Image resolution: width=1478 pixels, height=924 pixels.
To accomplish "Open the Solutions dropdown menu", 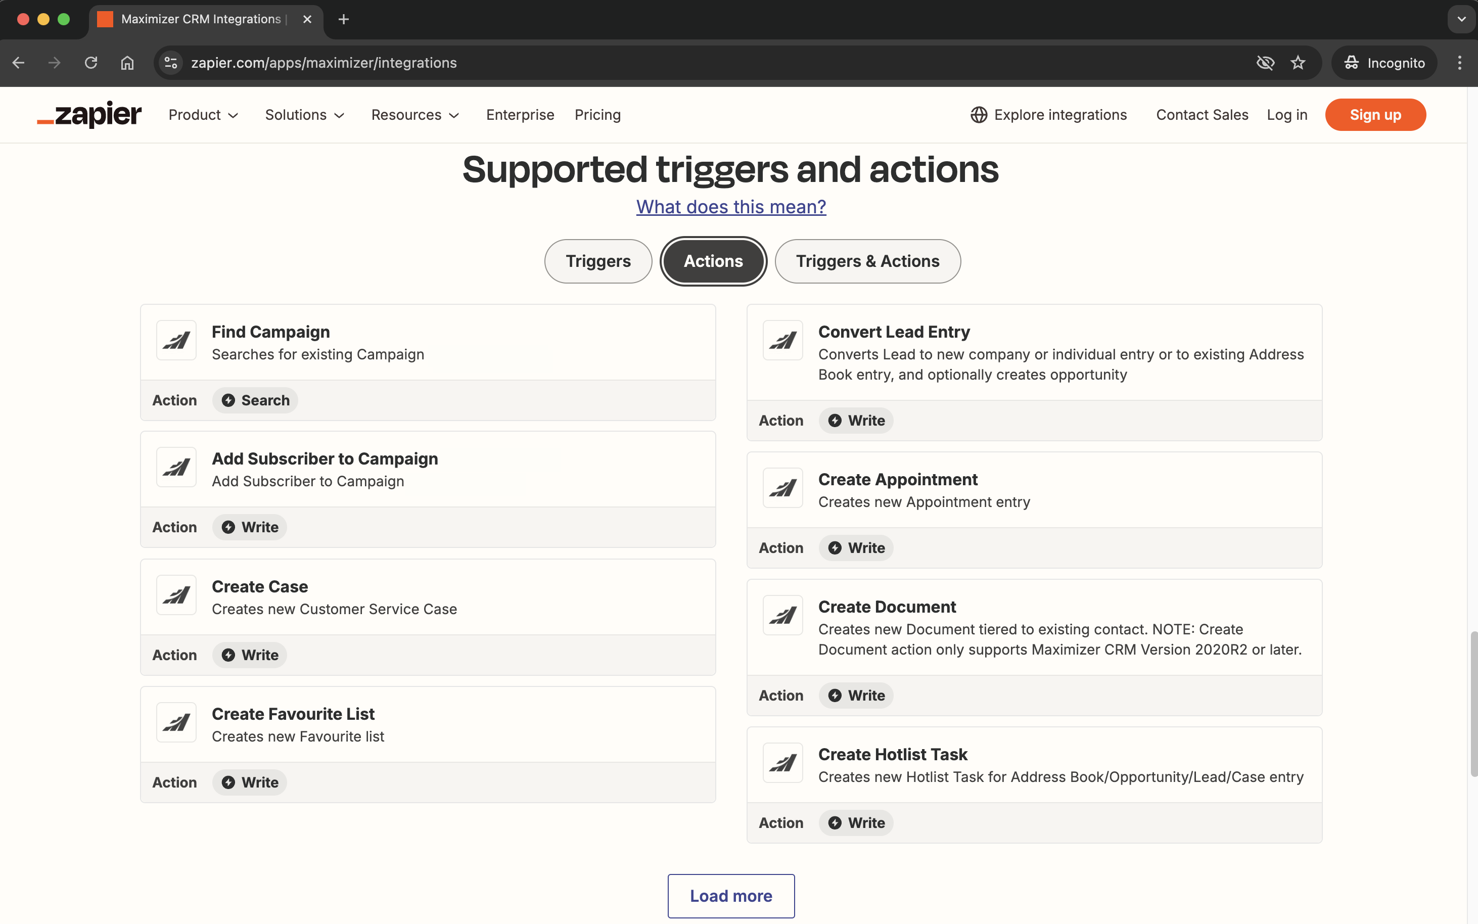I will click(x=305, y=115).
